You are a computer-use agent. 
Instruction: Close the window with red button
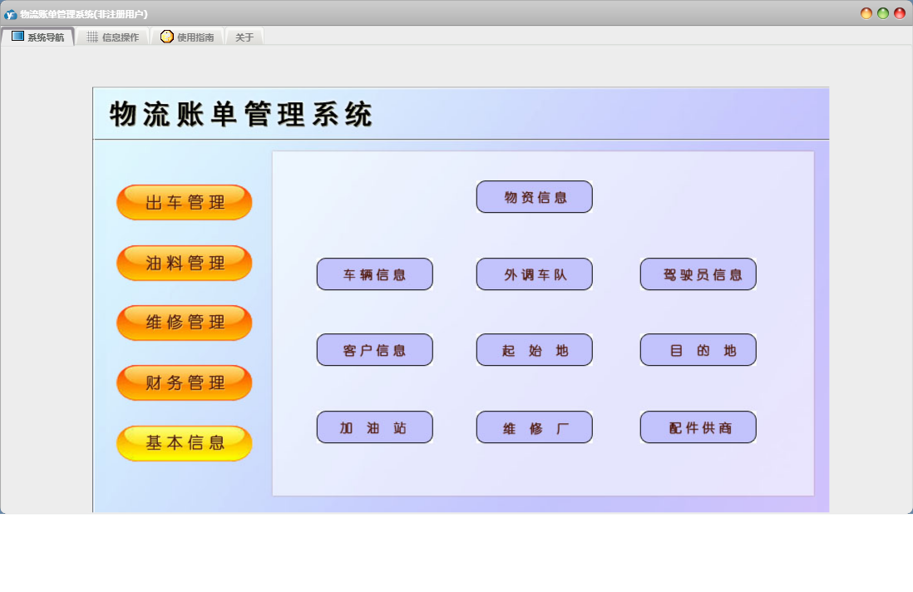click(900, 13)
